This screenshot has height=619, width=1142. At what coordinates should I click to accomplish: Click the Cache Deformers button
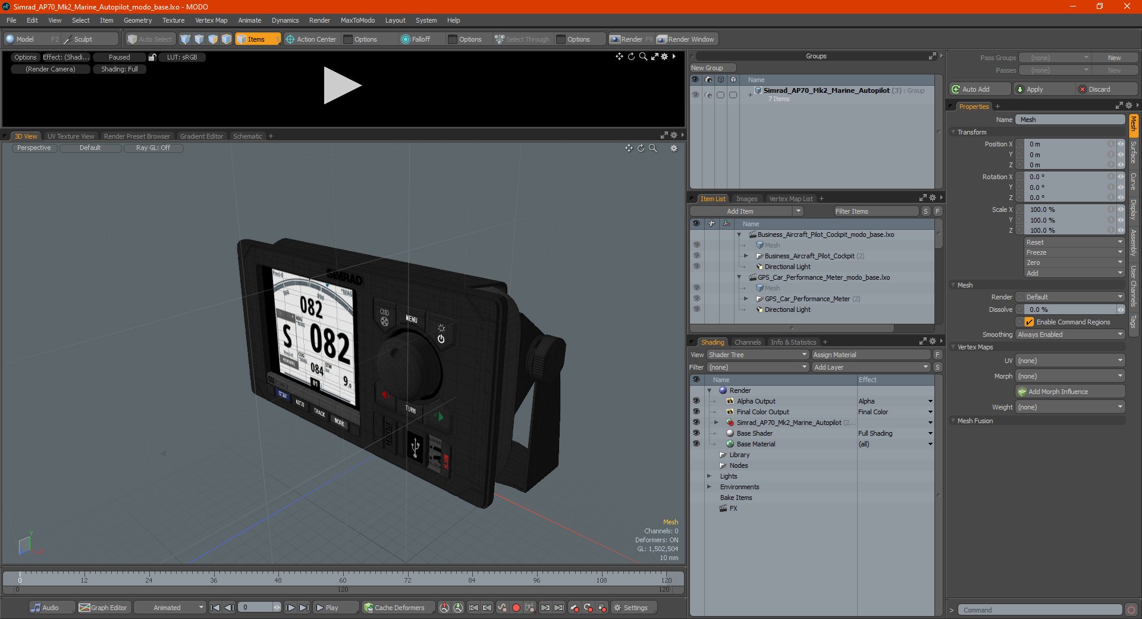pyautogui.click(x=394, y=608)
